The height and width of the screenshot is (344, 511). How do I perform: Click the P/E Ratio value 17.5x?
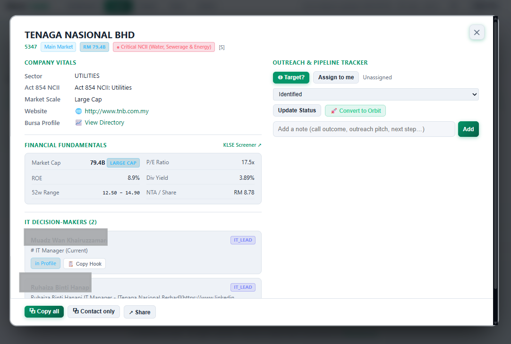click(x=247, y=162)
